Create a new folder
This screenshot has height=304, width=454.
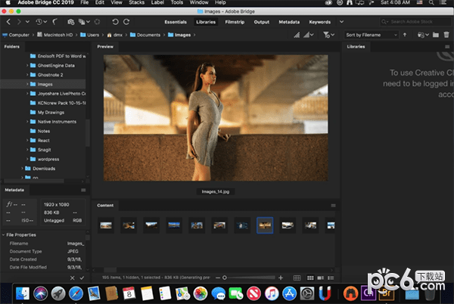436,35
